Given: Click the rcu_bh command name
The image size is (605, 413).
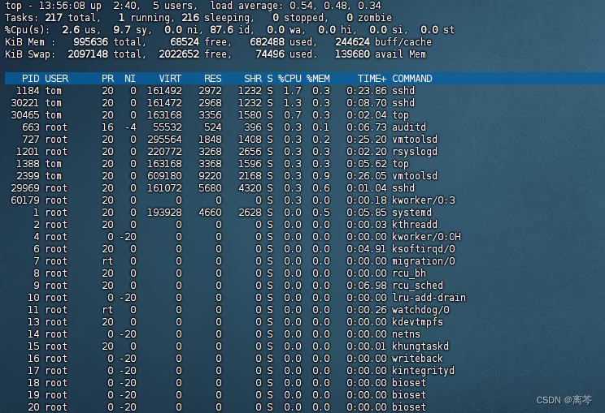Looking at the screenshot, I should coord(409,273).
